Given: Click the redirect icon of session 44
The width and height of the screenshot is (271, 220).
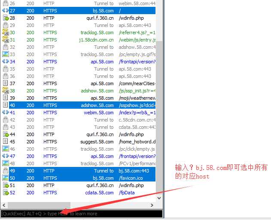Looking at the screenshot, I should click(x=6, y=134).
